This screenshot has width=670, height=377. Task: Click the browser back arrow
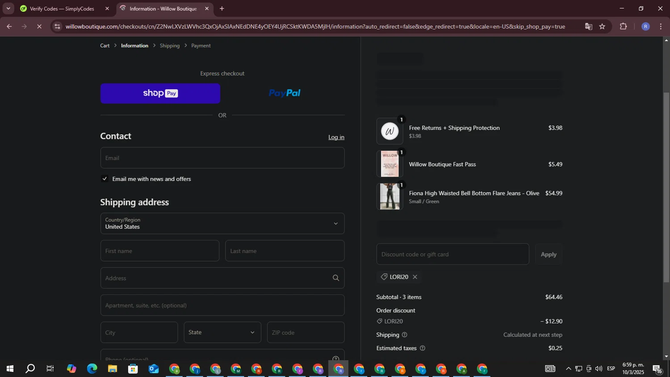(x=9, y=26)
